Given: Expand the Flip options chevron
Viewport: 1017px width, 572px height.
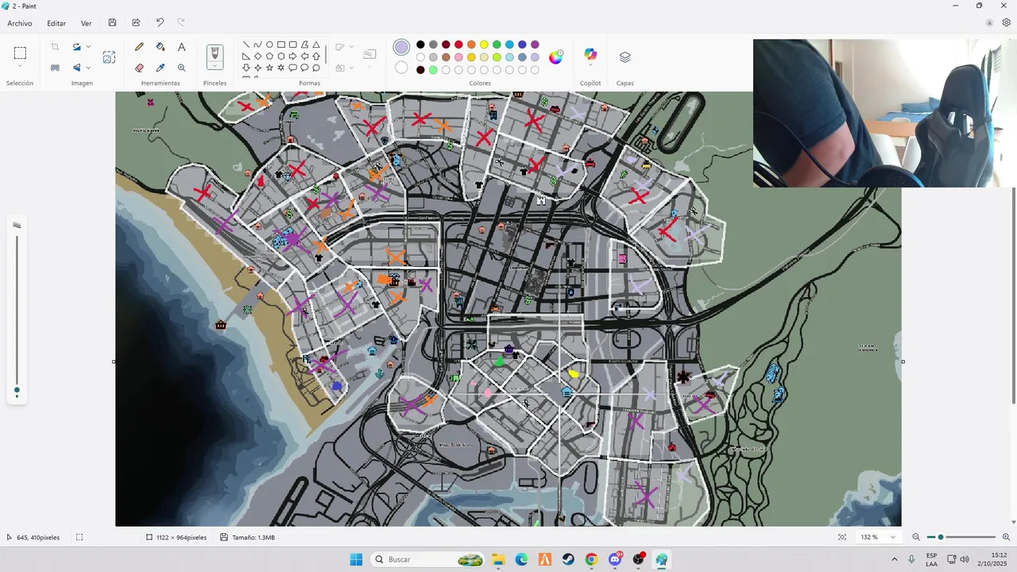Looking at the screenshot, I should click(x=88, y=68).
